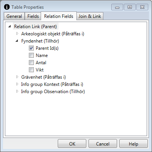Expand Info group Kontext arrow
The height and width of the screenshot is (152, 152).
(x=17, y=84)
